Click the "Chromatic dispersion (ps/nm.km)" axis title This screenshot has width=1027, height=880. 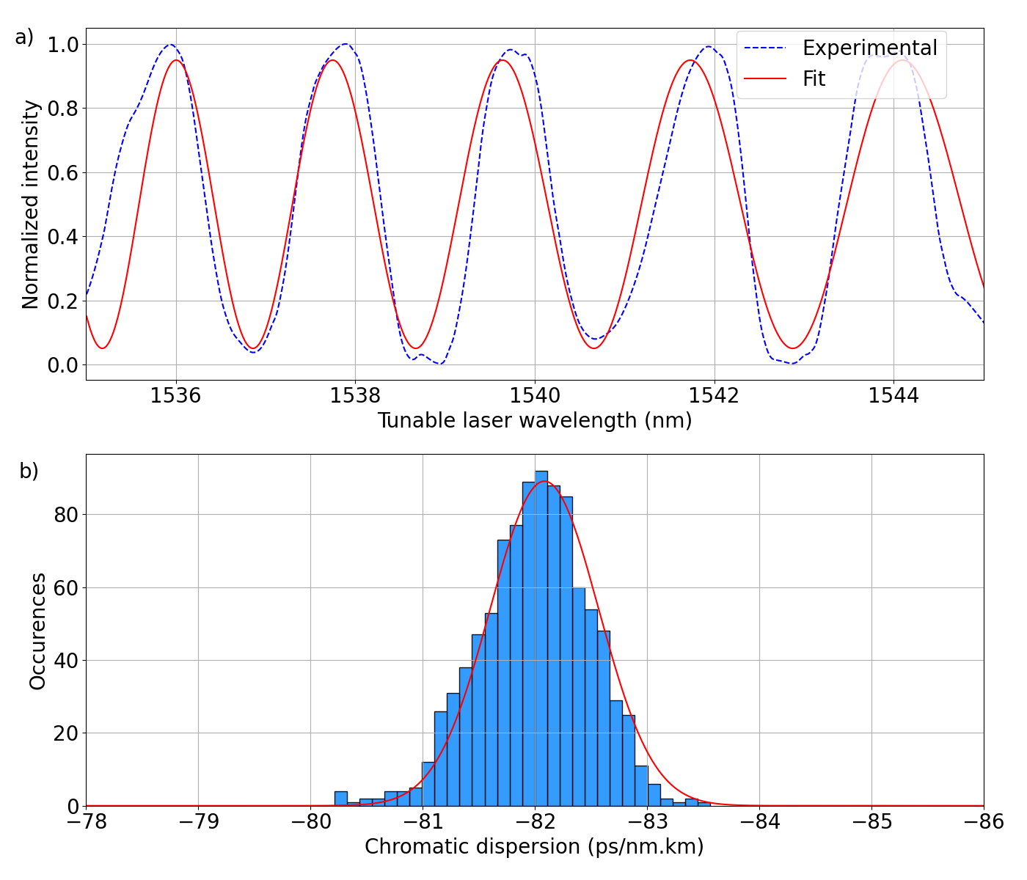click(535, 847)
